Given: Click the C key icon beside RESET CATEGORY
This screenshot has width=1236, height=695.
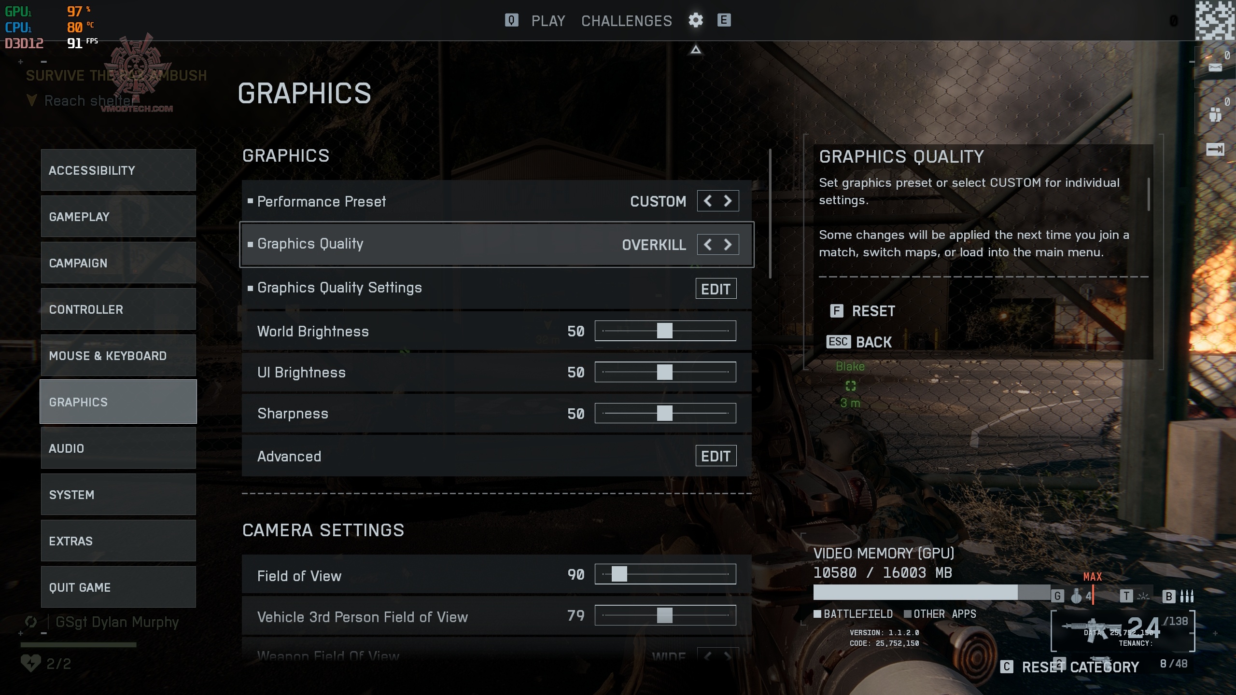Looking at the screenshot, I should [x=1007, y=667].
